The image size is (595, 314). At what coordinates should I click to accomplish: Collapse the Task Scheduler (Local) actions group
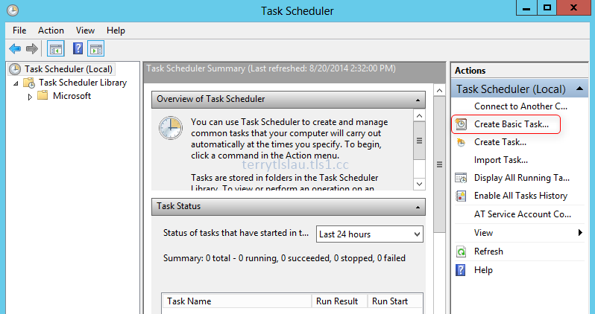coord(579,89)
